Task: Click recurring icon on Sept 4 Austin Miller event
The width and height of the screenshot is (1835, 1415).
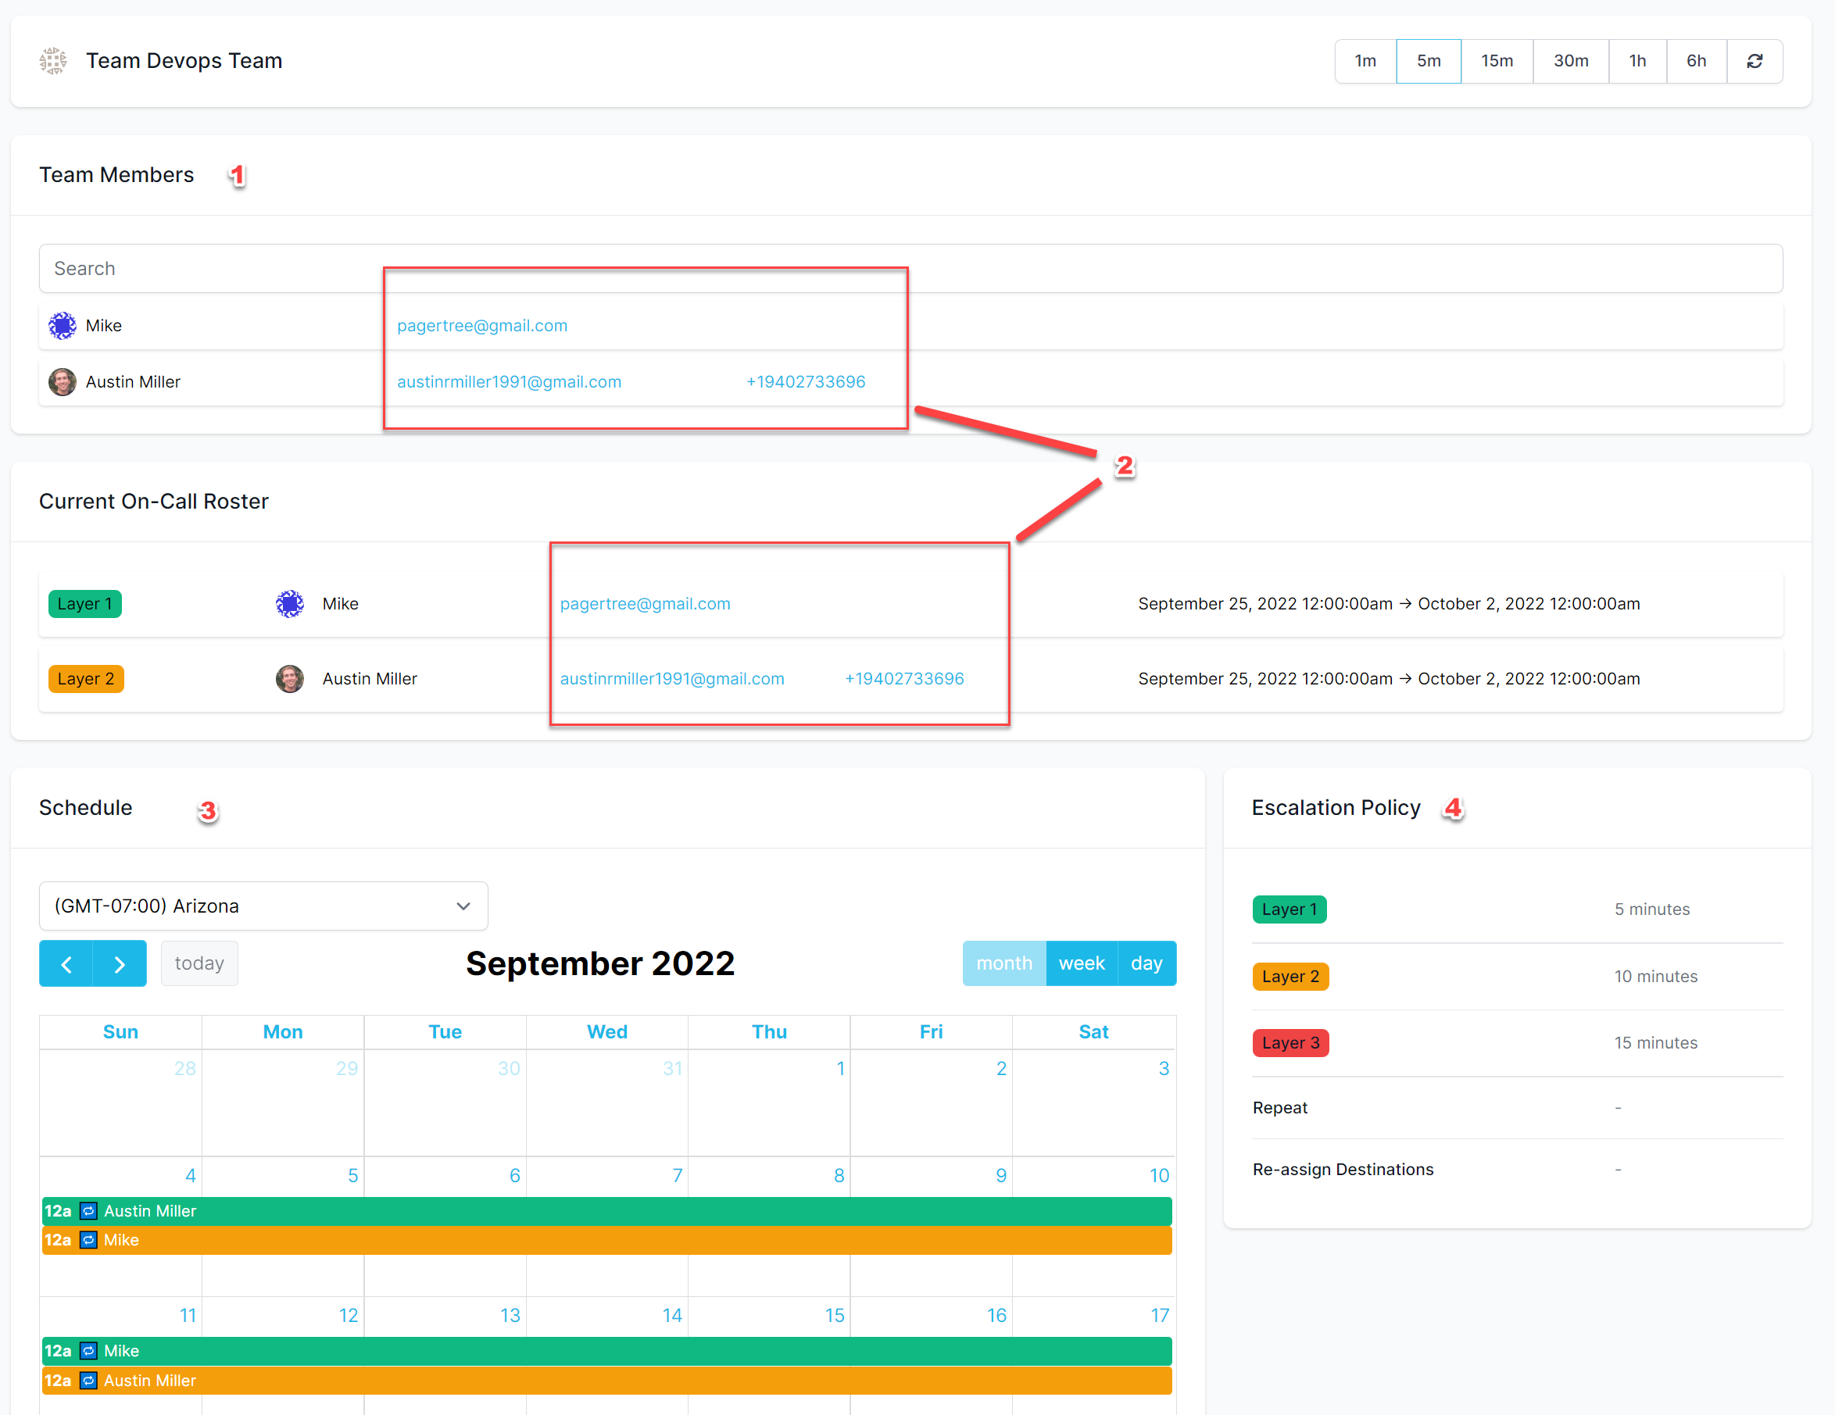Action: pyautogui.click(x=88, y=1211)
